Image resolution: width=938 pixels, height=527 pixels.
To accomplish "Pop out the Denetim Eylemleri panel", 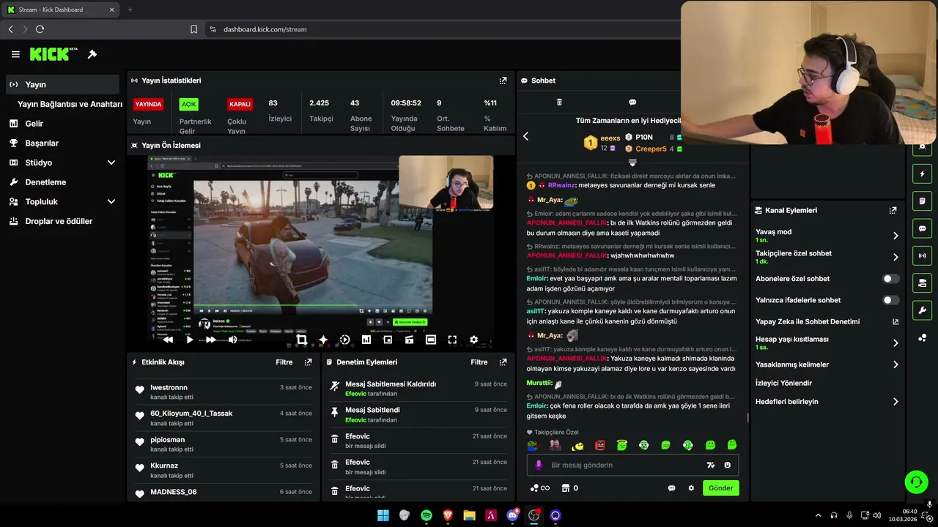I will [x=503, y=362].
